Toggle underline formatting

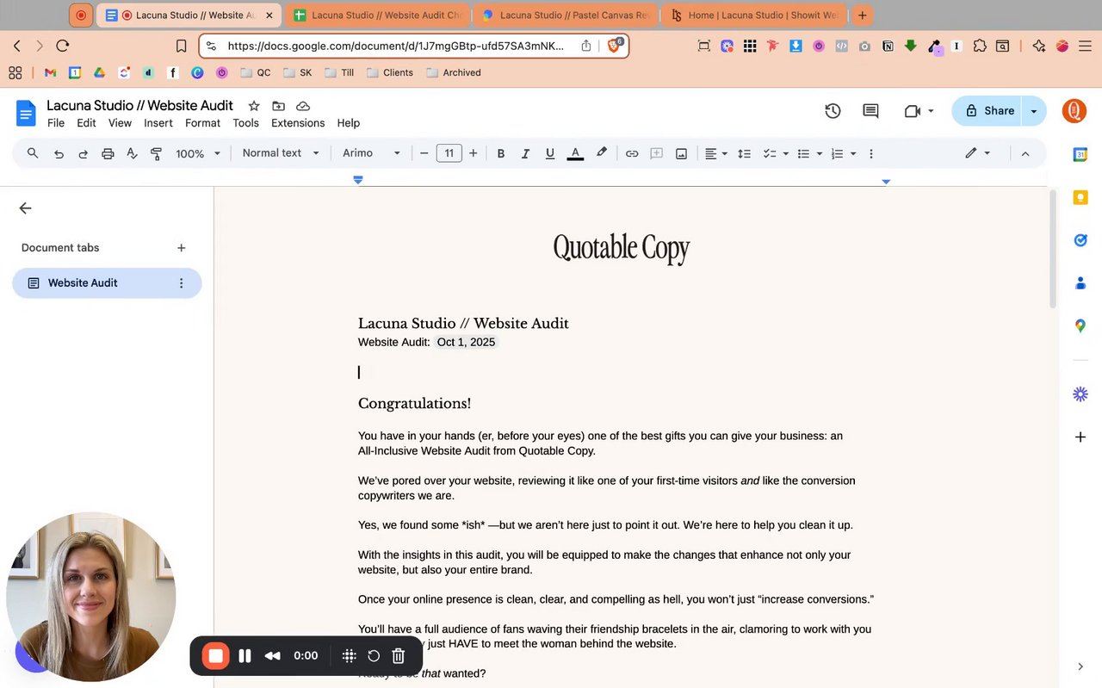click(x=550, y=153)
